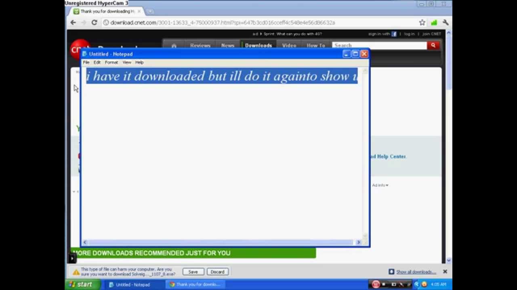Click the green signal bars extension icon
Image resolution: width=517 pixels, height=290 pixels.
[434, 23]
